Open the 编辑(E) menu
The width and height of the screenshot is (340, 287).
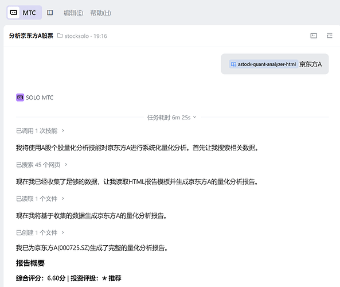click(73, 13)
